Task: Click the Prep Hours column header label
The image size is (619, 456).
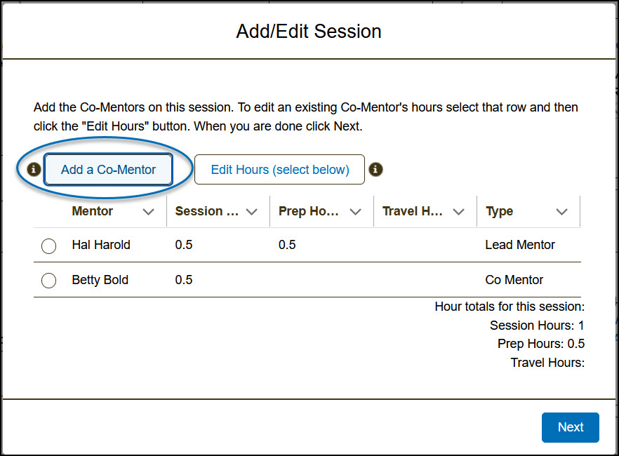Action: 309,211
